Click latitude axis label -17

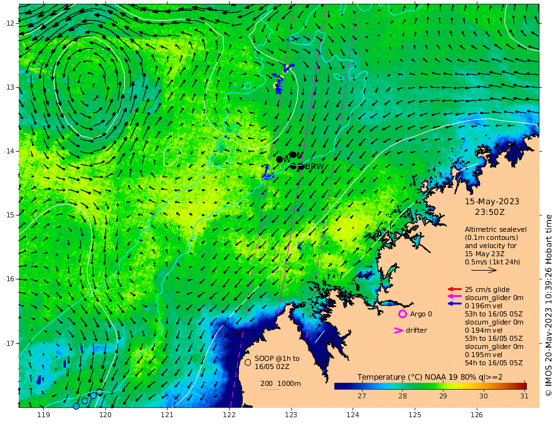(9, 343)
